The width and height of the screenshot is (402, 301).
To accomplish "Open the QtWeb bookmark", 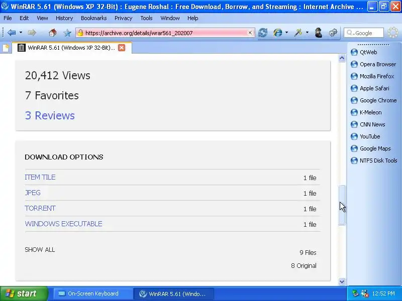I will 364,52.
